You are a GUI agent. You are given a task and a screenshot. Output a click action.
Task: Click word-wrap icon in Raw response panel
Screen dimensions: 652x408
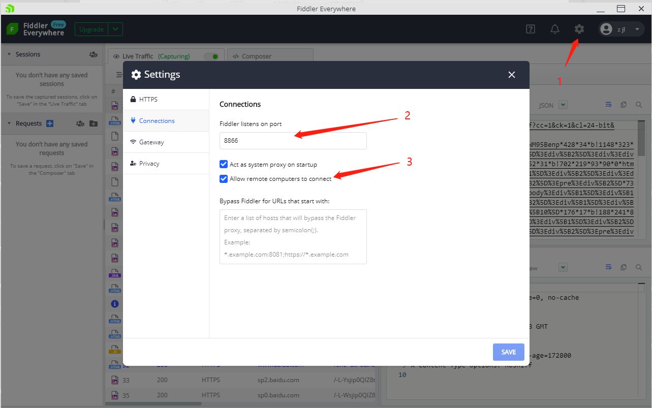608,267
